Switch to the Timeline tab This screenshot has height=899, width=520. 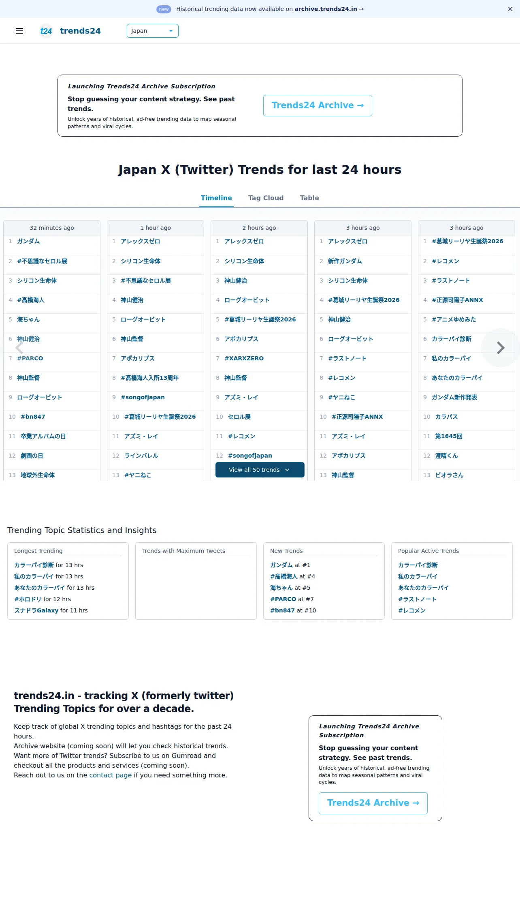(x=216, y=198)
